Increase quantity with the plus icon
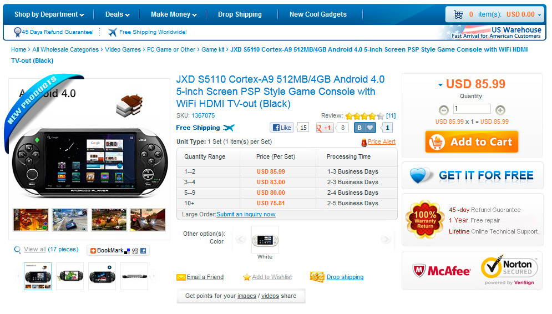This screenshot has width=552, height=314. (500, 110)
